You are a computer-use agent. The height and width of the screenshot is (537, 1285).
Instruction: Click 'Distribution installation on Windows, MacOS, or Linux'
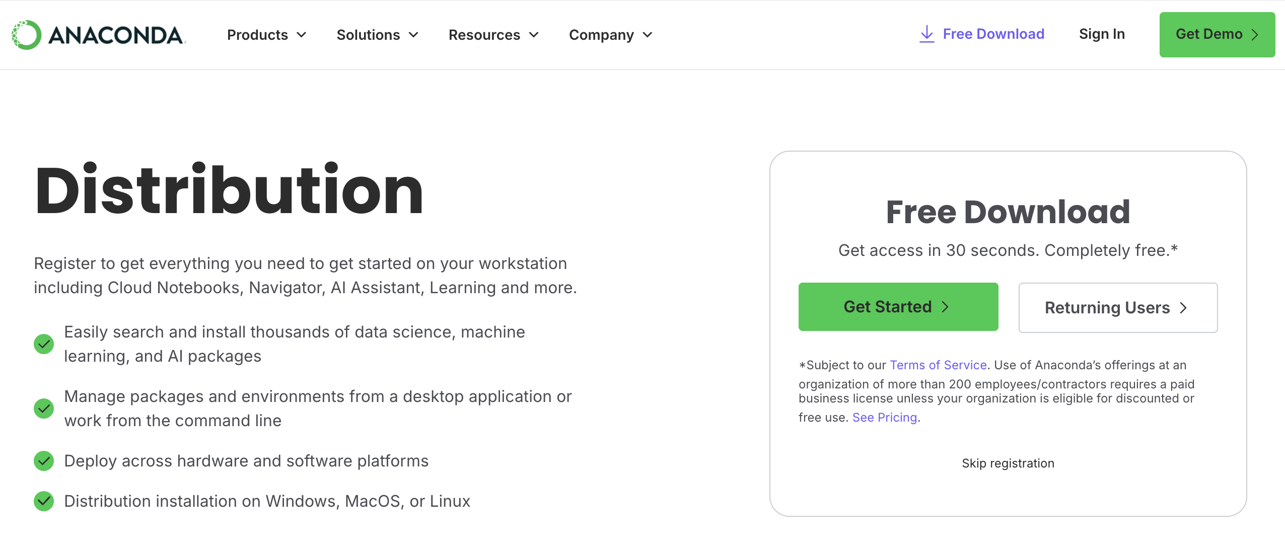click(x=267, y=501)
